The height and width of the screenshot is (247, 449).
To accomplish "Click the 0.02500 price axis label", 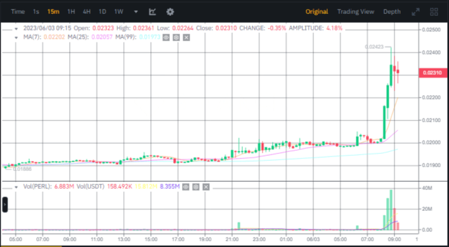I will click(x=431, y=30).
